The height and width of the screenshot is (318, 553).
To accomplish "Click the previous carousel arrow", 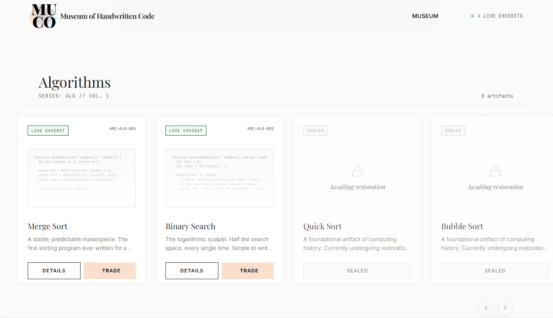I will (x=486, y=308).
